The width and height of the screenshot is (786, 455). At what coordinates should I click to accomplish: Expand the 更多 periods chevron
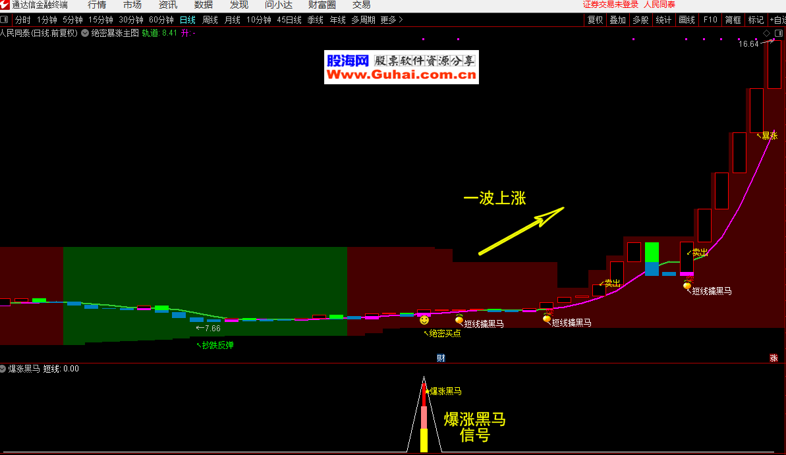tap(401, 20)
